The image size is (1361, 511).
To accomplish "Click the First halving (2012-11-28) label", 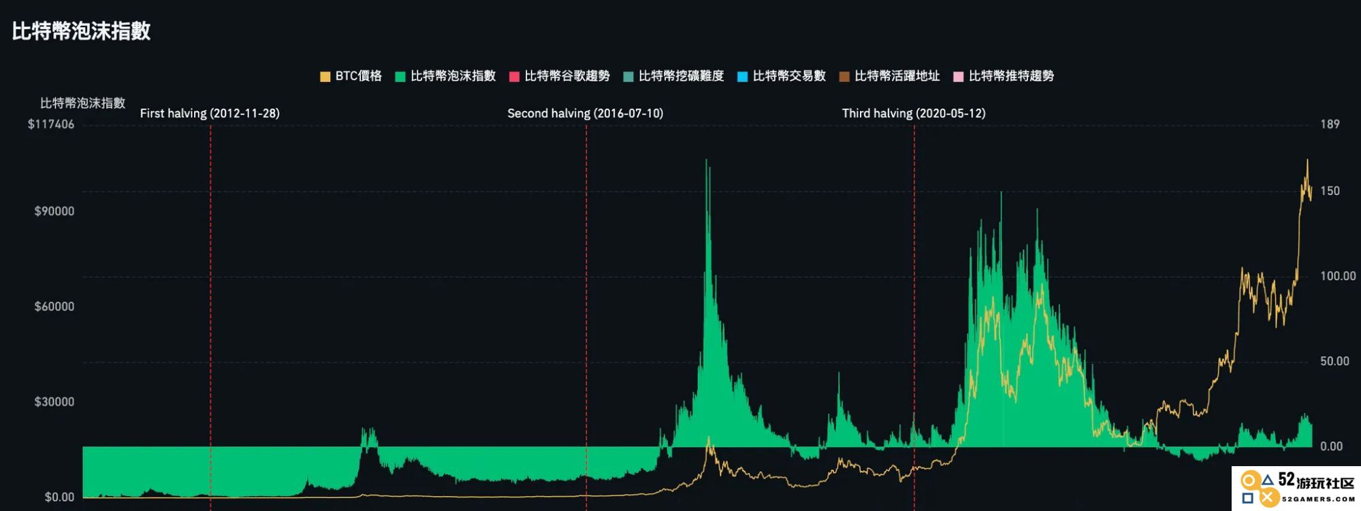I will (210, 113).
